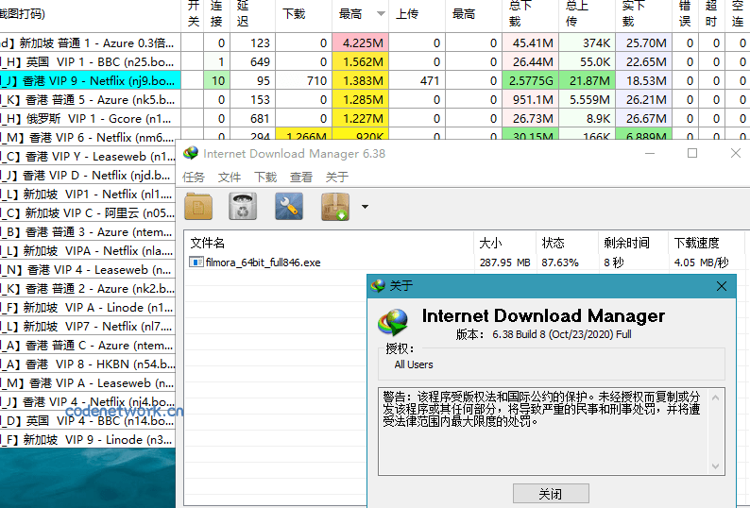Click the IDM globe logo in About dialog

[x=393, y=321]
